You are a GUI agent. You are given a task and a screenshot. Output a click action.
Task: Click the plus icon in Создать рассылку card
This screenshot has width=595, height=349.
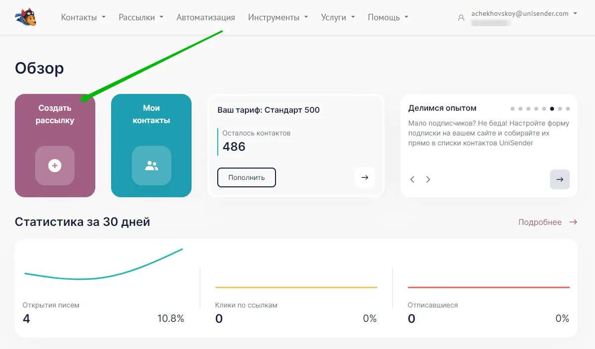point(55,166)
